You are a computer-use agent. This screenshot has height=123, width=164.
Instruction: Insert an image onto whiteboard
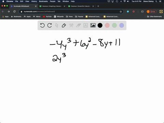click(93, 25)
